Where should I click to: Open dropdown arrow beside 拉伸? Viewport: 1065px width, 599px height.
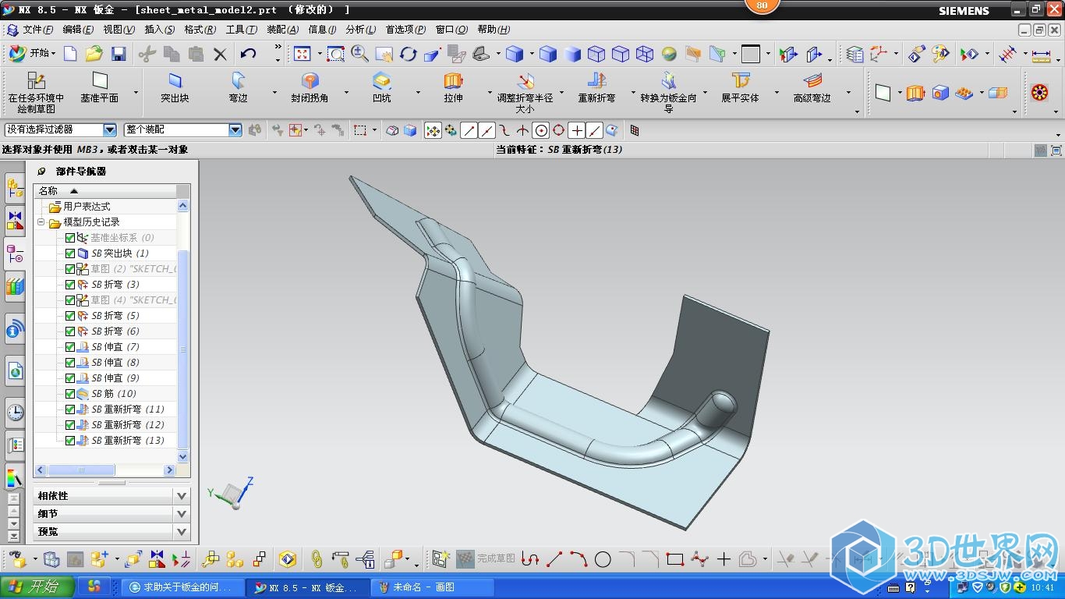pos(489,93)
